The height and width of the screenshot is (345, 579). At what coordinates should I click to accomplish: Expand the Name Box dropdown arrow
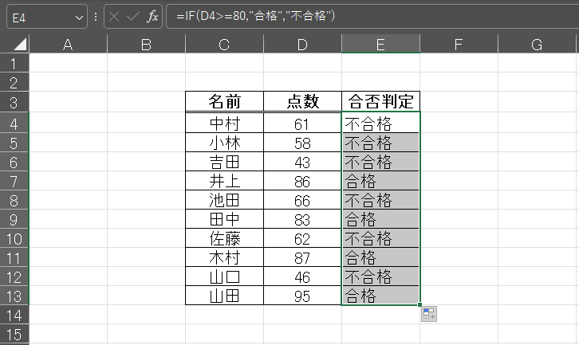(78, 17)
